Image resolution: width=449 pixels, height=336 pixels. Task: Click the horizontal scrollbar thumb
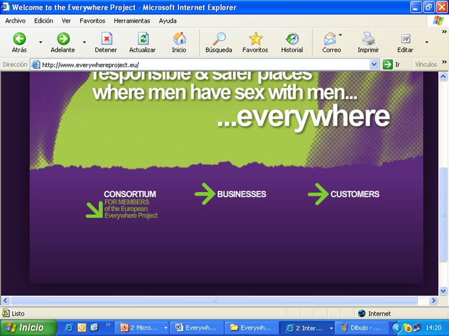point(214,300)
